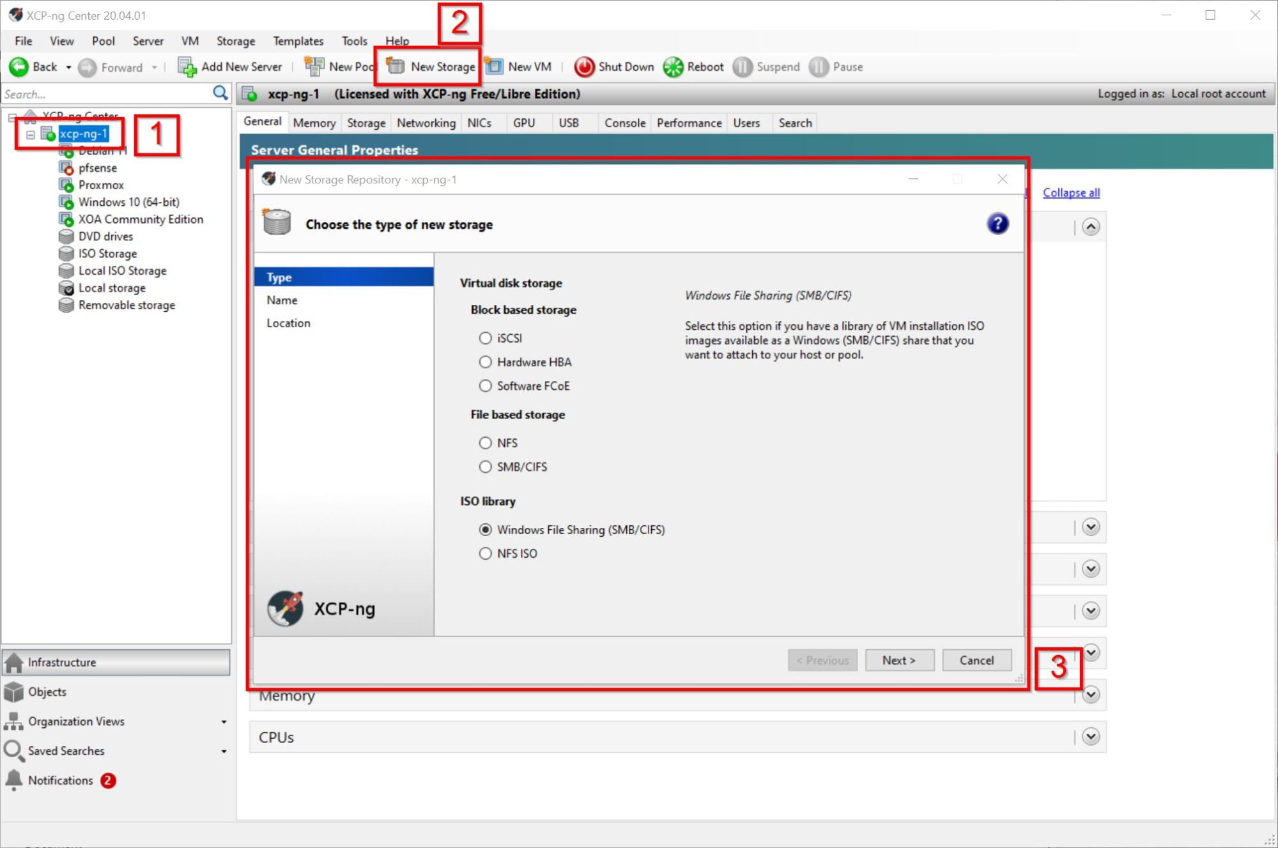Viewport: 1278px width, 848px height.
Task: Click the Add New Server toolbar icon
Action: pyautogui.click(x=187, y=66)
